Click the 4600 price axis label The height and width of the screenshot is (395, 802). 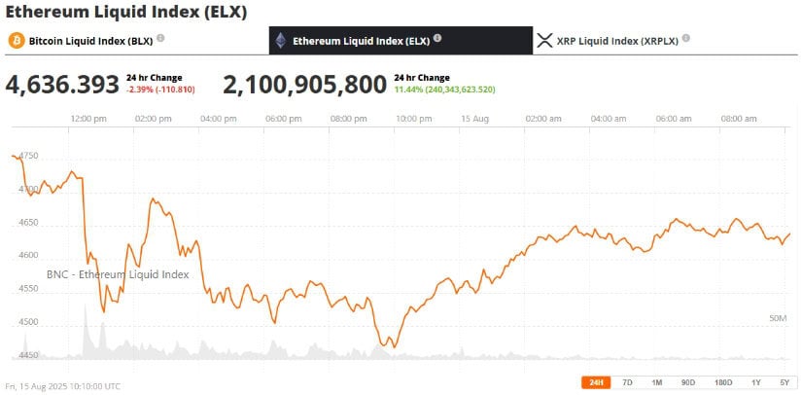[28, 255]
